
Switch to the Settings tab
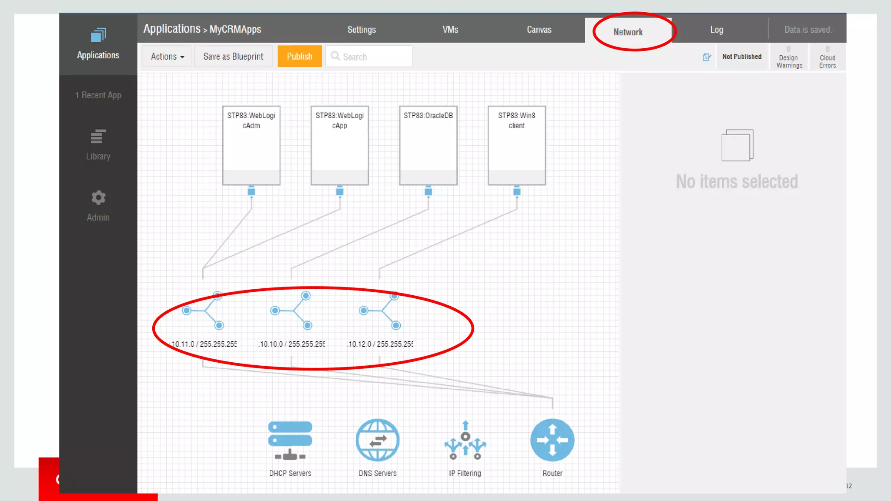pyautogui.click(x=362, y=30)
